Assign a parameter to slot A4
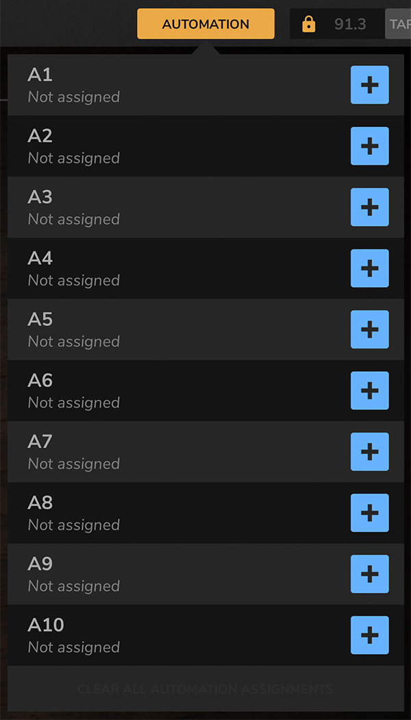Image resolution: width=411 pixels, height=720 pixels. (369, 268)
